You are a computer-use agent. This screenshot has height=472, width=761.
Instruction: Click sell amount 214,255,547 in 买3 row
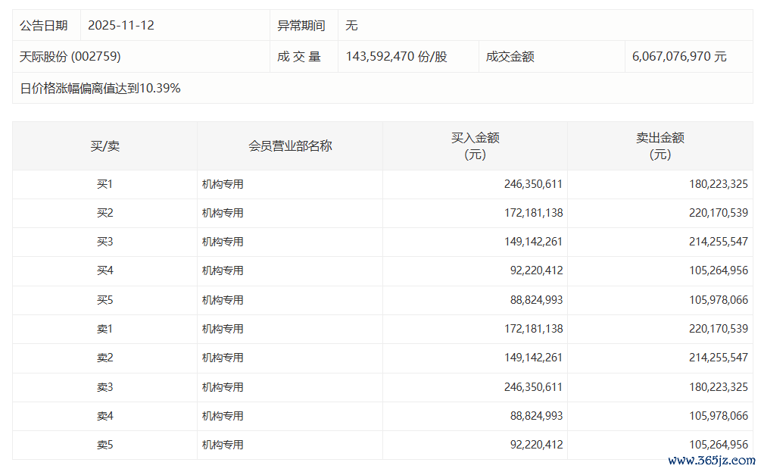click(719, 242)
